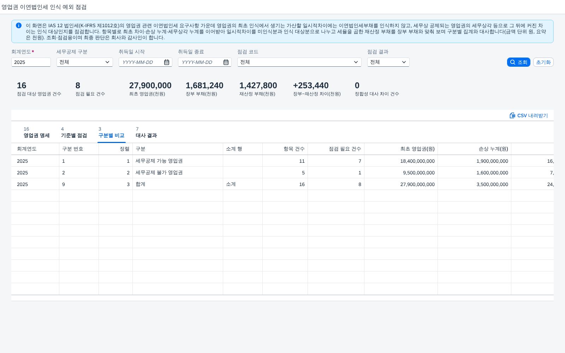Click the 27,900,000,000 total cell
This screenshot has width=565, height=353.
(401, 184)
